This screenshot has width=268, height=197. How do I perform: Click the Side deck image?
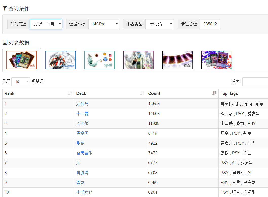tap(178, 60)
